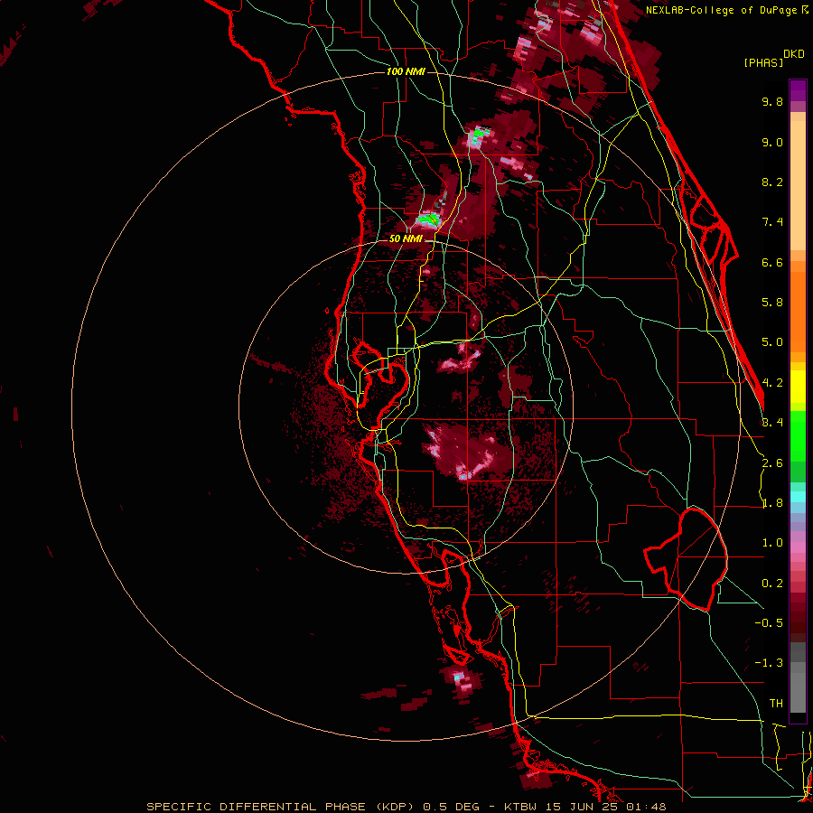Click the 5.0 value on color scale
This screenshot has width=813, height=813.
(772, 342)
